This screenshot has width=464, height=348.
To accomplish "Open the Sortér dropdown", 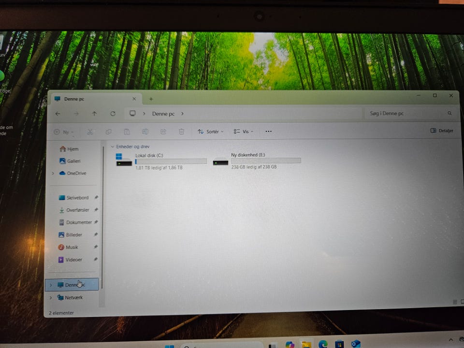I will pos(211,131).
